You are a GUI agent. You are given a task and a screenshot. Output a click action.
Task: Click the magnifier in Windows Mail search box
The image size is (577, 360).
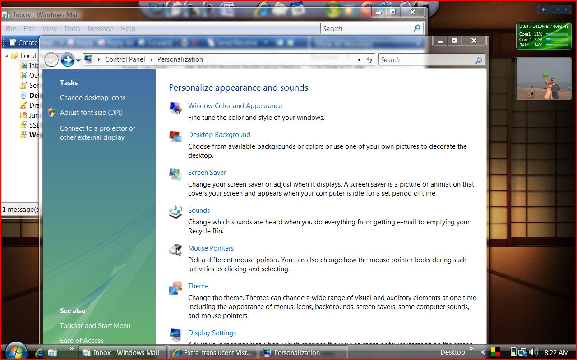coord(417,28)
